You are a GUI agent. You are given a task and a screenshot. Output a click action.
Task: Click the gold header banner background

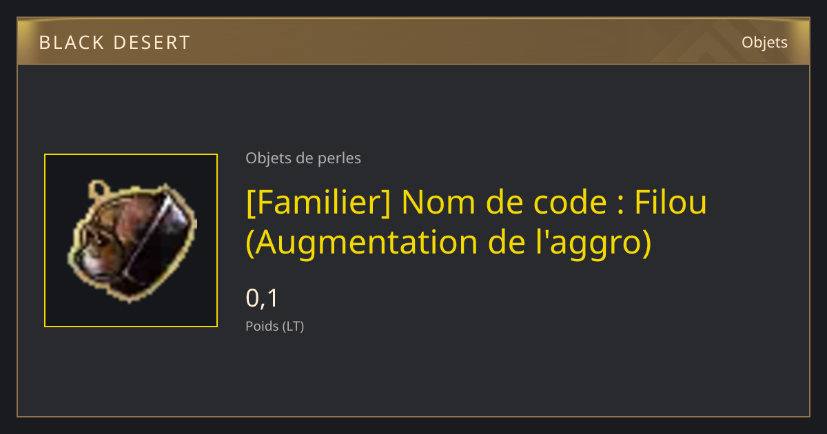(413, 42)
